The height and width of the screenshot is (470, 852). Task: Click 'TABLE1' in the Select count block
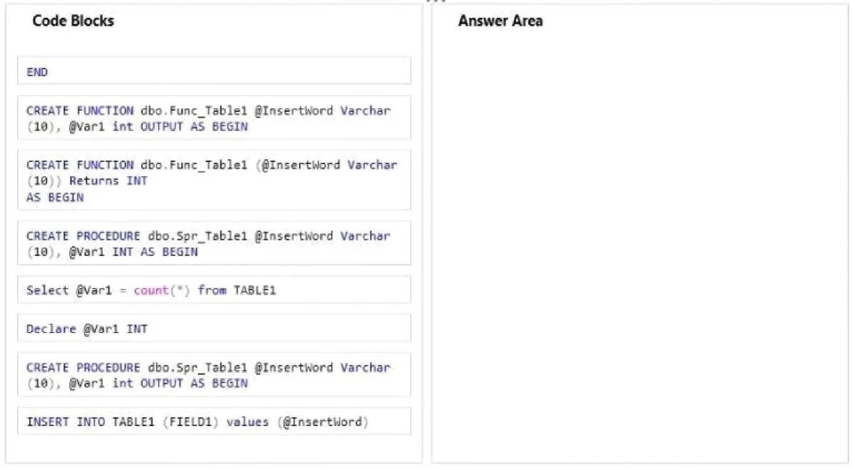point(255,291)
